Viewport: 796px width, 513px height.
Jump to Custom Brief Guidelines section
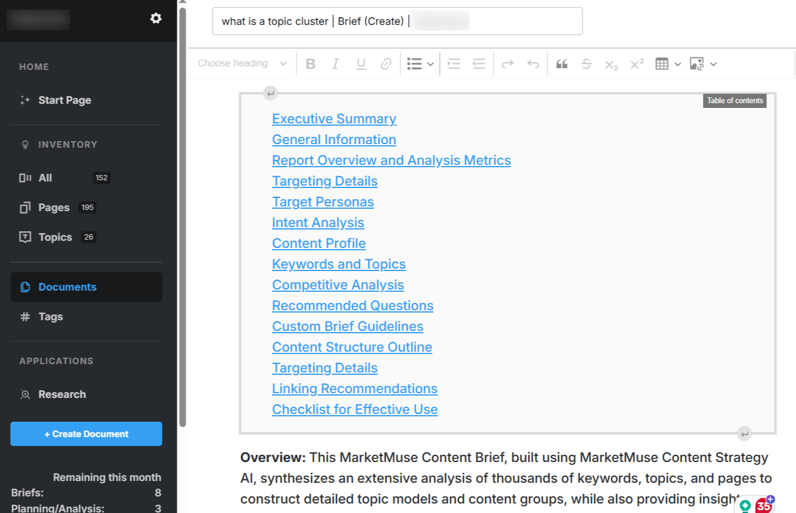(x=348, y=327)
